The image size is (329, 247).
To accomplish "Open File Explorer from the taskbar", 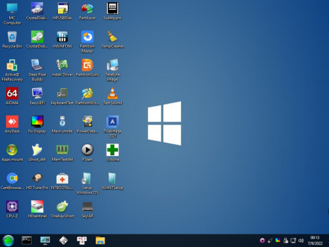I will click(x=100, y=240).
